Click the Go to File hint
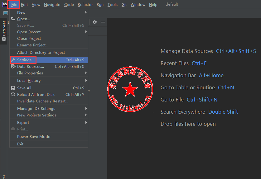 (x=189, y=100)
